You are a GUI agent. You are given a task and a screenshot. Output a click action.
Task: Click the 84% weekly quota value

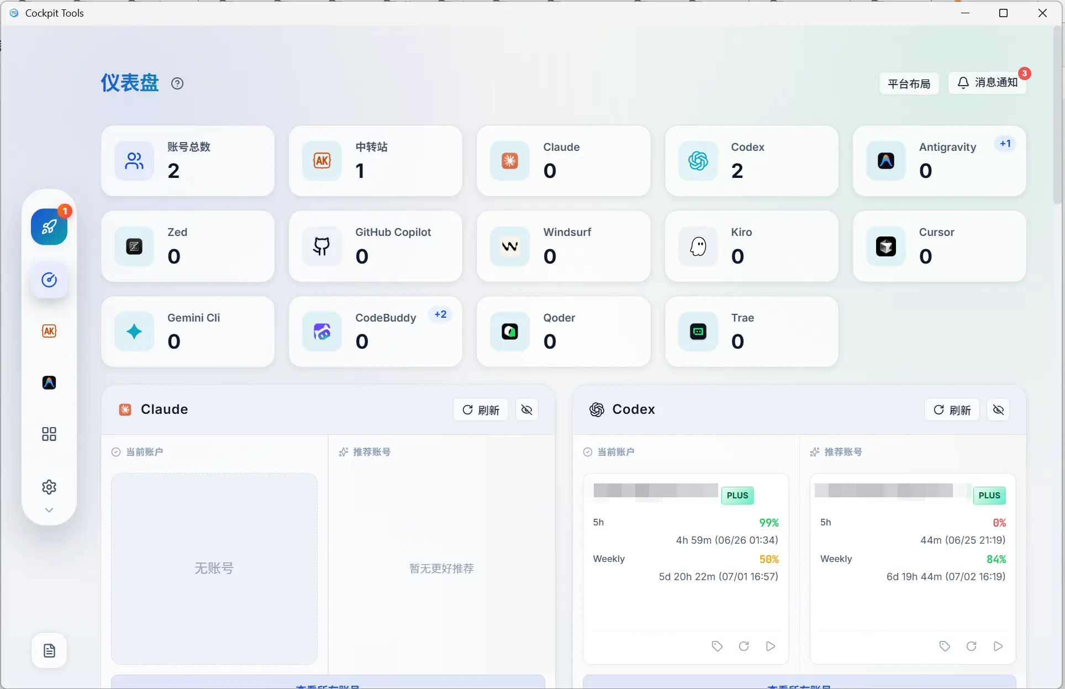pyautogui.click(x=996, y=559)
